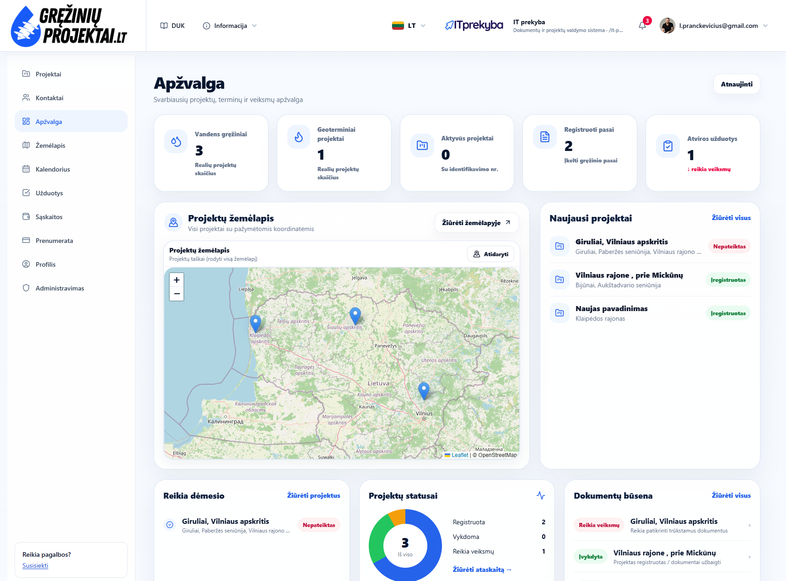Zoom out on the map
Viewport: 786px width, 581px height.
[177, 294]
